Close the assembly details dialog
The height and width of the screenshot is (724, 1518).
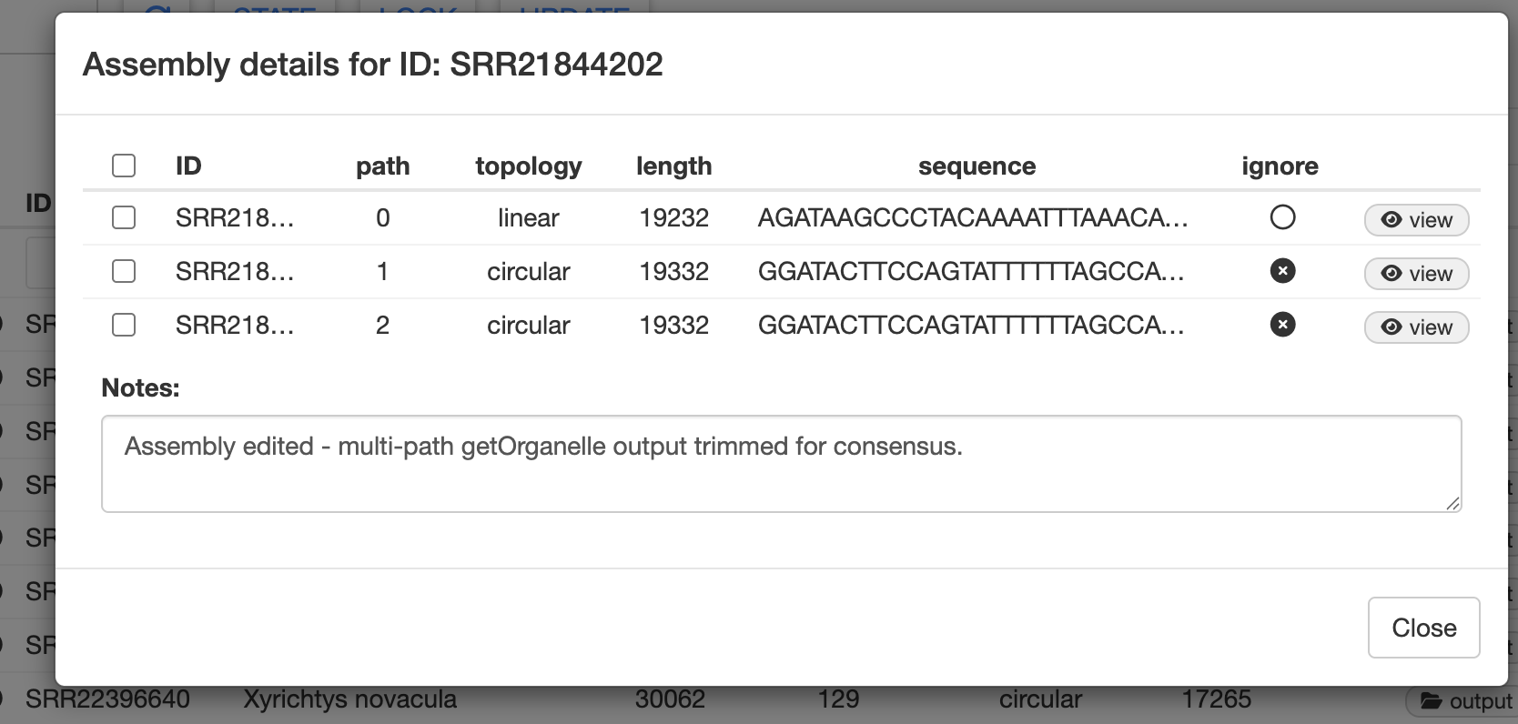[1423, 628]
